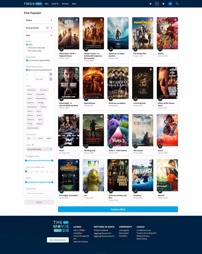Open options menu on Silent Night card

click(77, 69)
